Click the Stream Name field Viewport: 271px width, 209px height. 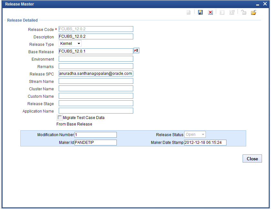96,81
